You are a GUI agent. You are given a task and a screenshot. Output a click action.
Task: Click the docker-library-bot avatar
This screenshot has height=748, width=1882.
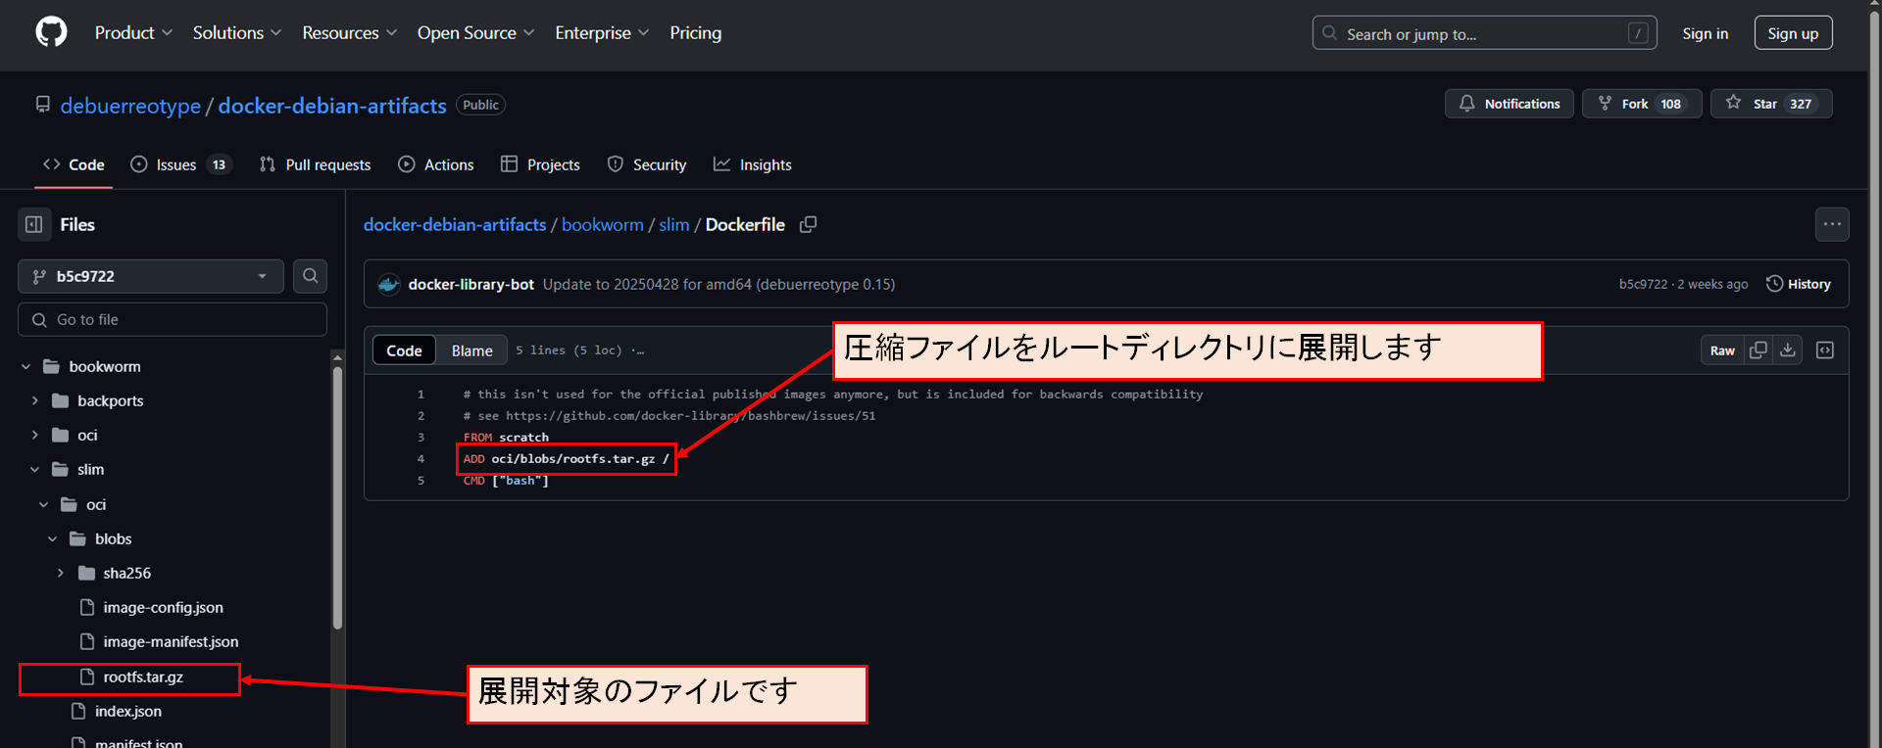(x=389, y=284)
